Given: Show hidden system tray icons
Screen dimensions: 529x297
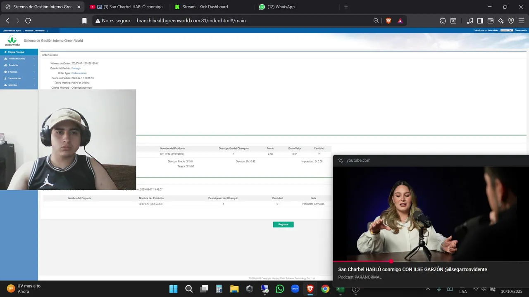Looking at the screenshot, I should coord(428,289).
